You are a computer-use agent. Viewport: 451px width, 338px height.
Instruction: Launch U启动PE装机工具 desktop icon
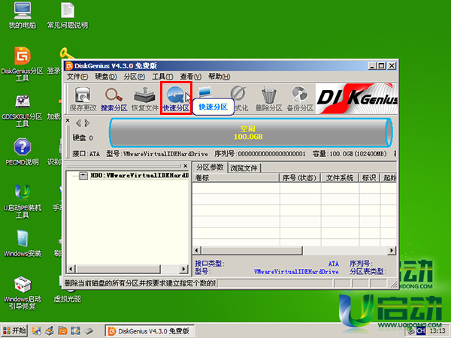point(23,201)
